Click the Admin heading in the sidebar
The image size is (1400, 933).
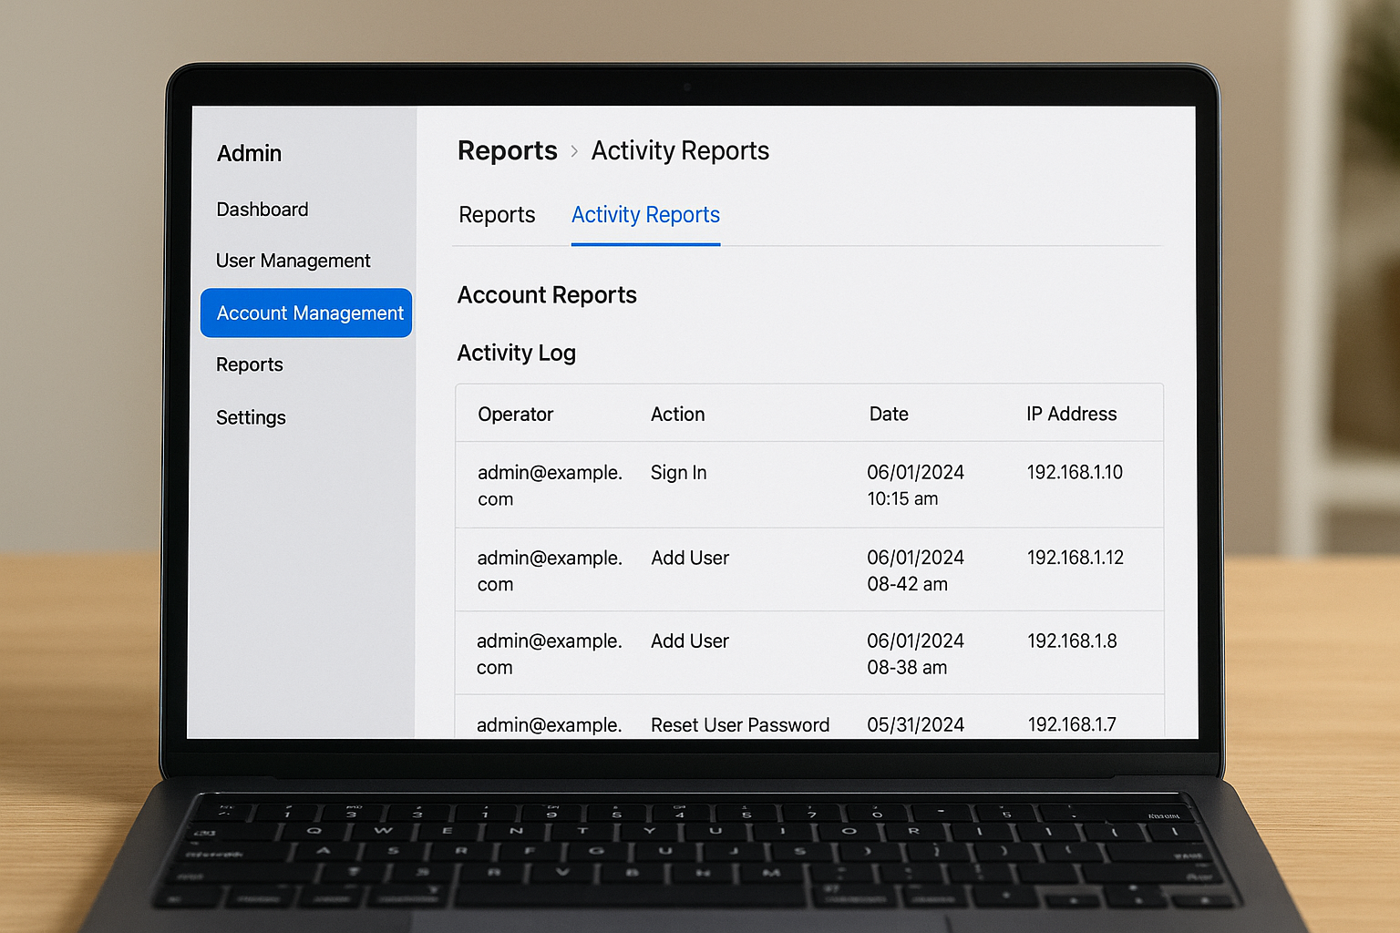(249, 153)
